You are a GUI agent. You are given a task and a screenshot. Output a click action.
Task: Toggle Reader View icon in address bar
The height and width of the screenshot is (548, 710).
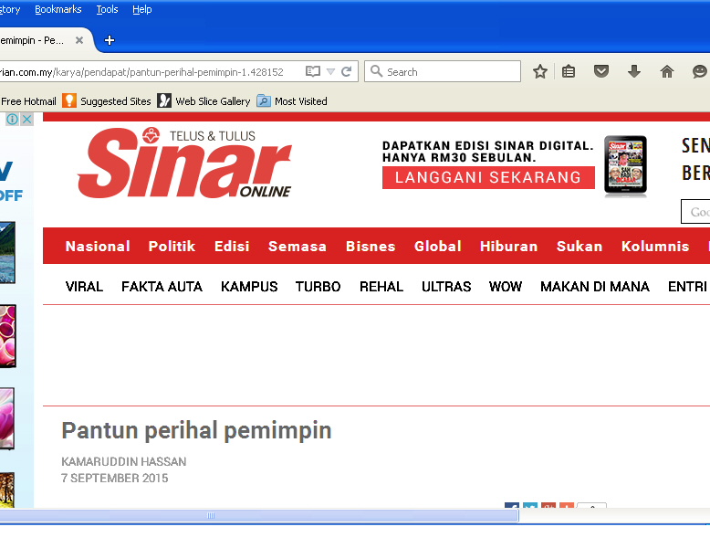(x=312, y=71)
